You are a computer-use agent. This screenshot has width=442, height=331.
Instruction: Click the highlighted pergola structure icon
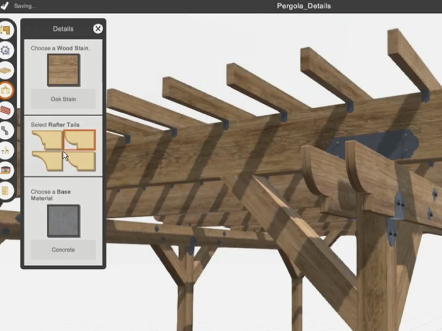coord(6,90)
